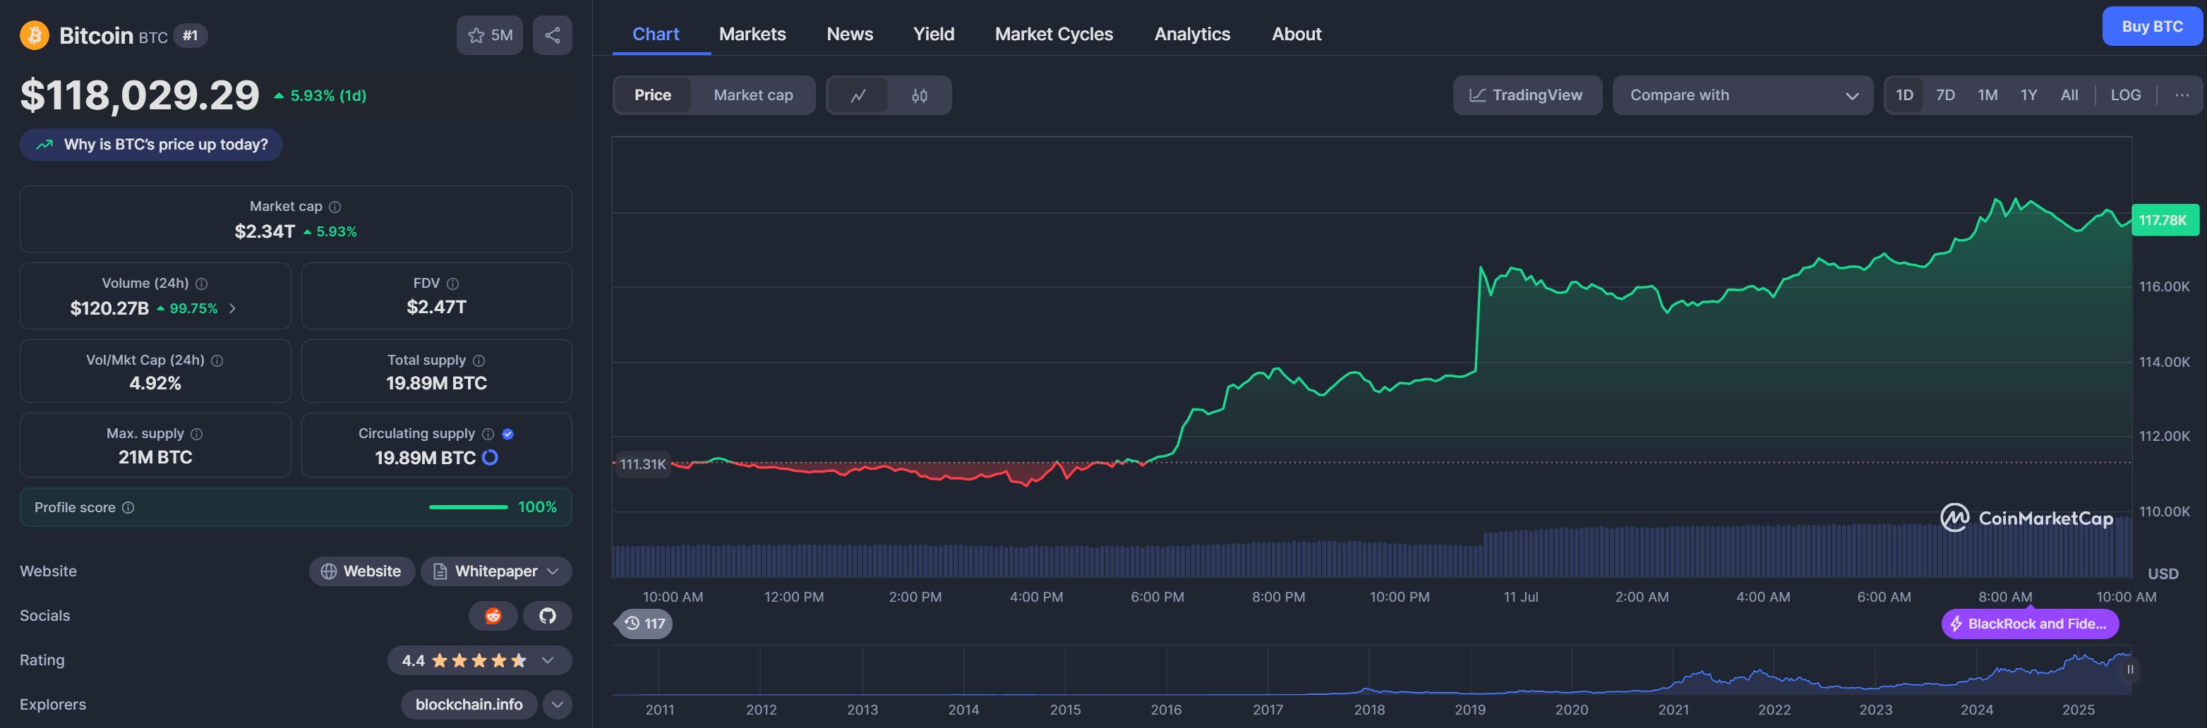Toggle LOG scale on chart
2207x728 pixels.
(2126, 95)
